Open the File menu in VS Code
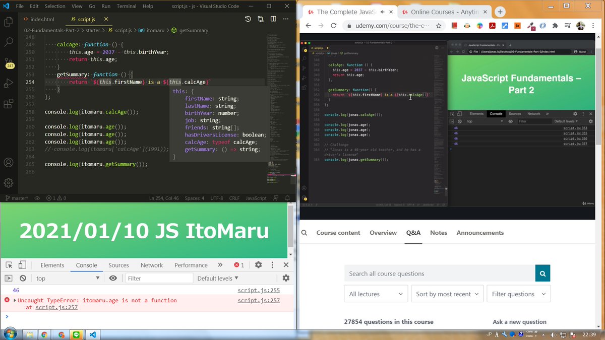The width and height of the screenshot is (605, 340). point(20,6)
